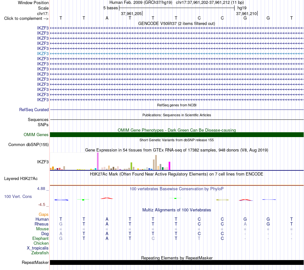Screen dimensions: 304x270
Task: Click the H3K27Ac Mark ENCODE track title
Action: point(176,174)
